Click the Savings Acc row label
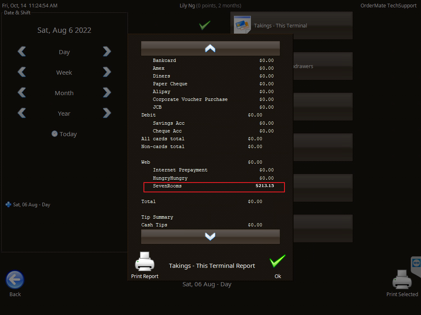Screen dimensions: 421x315 [169, 123]
